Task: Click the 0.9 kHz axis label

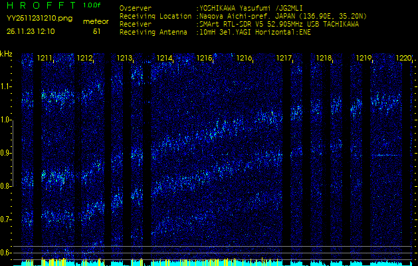Action: click(5, 153)
